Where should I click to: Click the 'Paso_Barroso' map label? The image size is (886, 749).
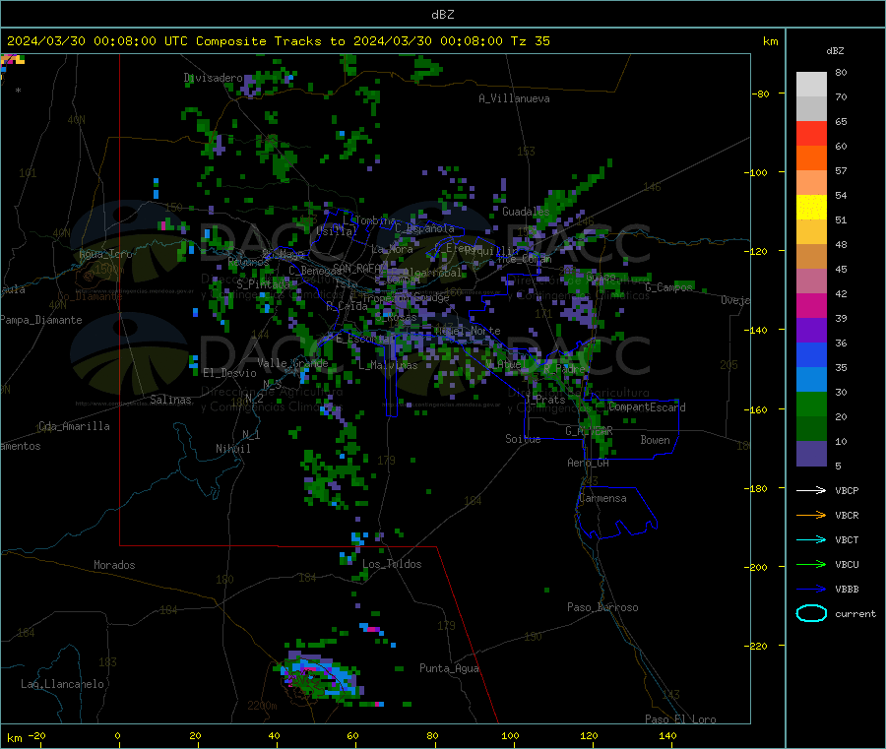click(x=602, y=607)
